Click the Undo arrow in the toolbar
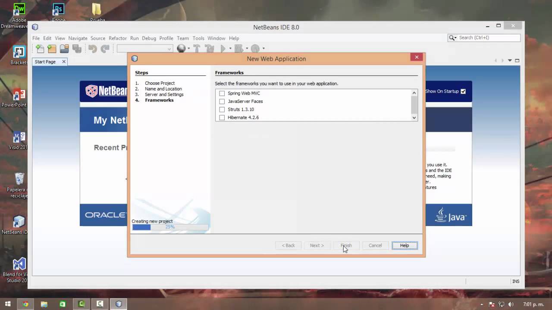Screen dimensions: 552x310 (93, 49)
